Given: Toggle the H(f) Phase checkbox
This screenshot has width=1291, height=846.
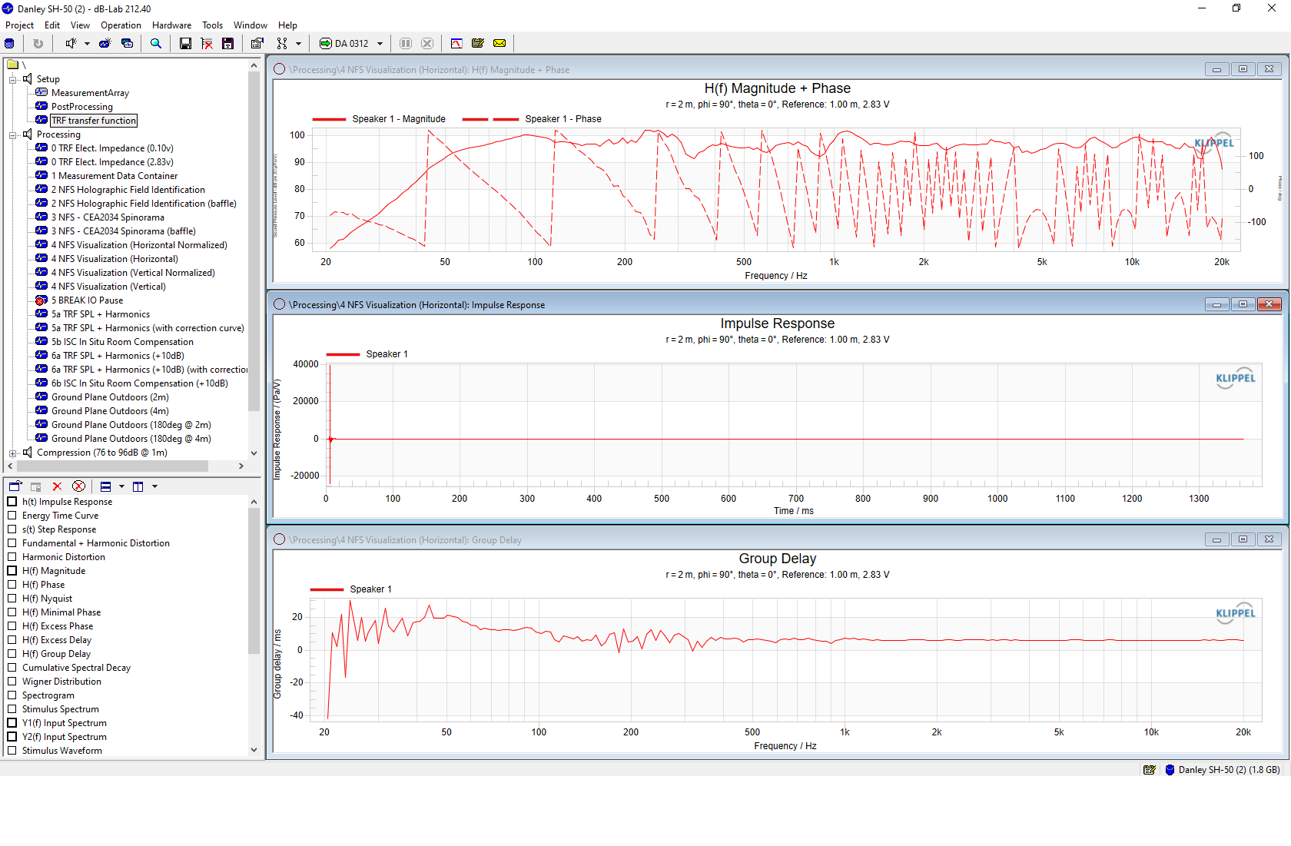Looking at the screenshot, I should tap(12, 585).
